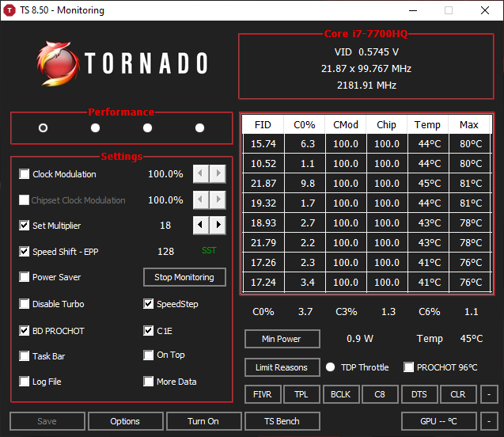Click the ThrottleStop title bar icon
Viewport: 504px width, 437px height.
[9, 10]
